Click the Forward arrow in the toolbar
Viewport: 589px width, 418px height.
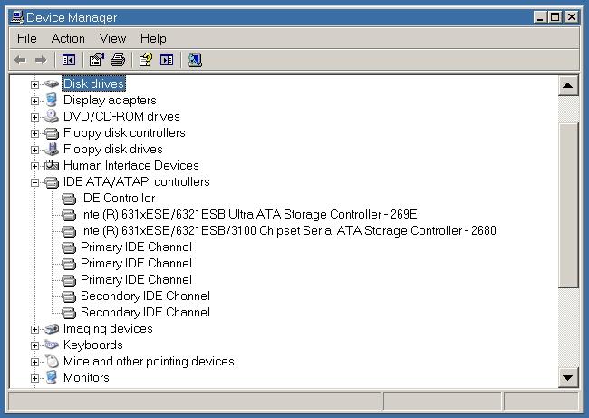pyautogui.click(x=41, y=60)
